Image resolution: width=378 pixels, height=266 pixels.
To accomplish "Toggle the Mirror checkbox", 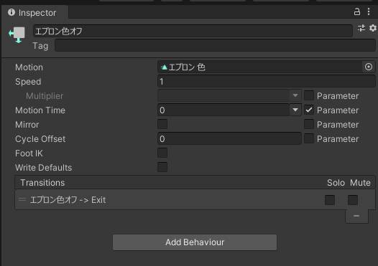I will pos(162,124).
